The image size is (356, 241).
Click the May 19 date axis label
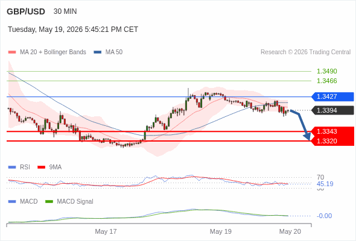[221, 231]
